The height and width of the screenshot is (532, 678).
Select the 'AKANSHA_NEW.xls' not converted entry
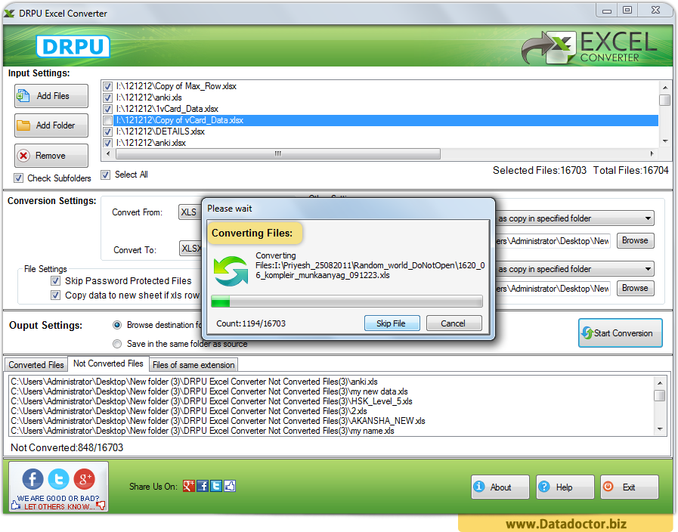point(218,421)
